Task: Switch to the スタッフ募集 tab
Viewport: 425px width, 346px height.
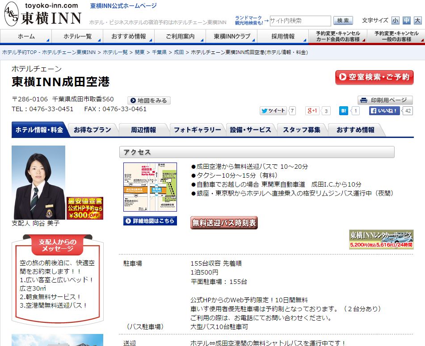Action: [301, 130]
